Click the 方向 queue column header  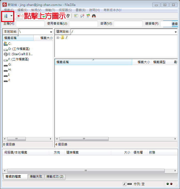click(57, 152)
